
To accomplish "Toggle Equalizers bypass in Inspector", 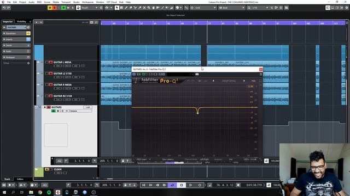I will point(28,33).
